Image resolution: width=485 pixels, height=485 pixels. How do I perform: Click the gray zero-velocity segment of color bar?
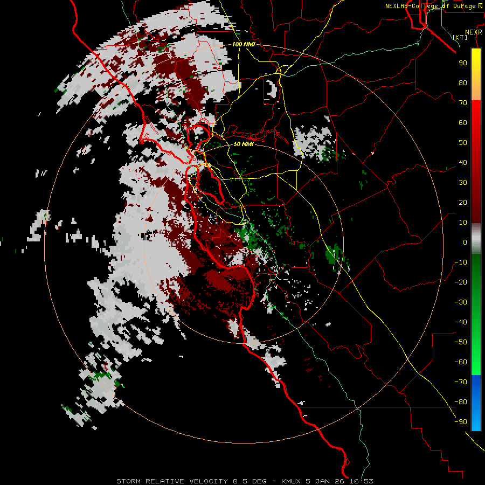point(476,239)
